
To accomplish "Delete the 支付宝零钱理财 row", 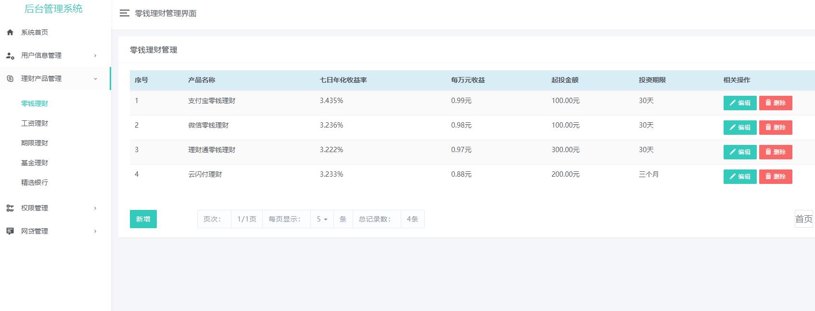I will pos(776,103).
